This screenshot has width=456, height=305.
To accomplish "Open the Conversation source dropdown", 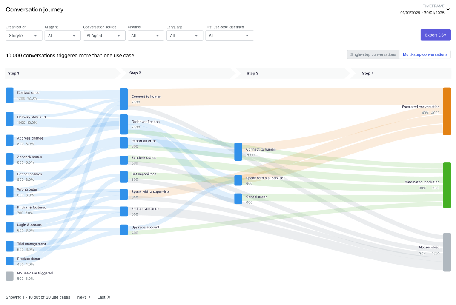I will click(x=104, y=36).
